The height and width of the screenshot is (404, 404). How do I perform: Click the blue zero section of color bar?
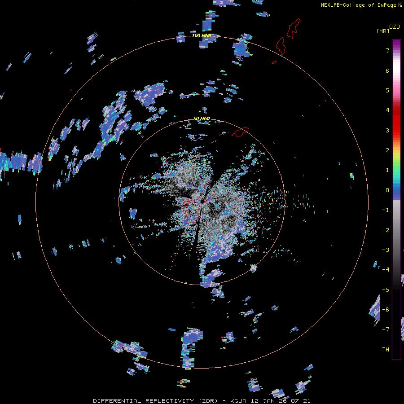tap(396, 192)
